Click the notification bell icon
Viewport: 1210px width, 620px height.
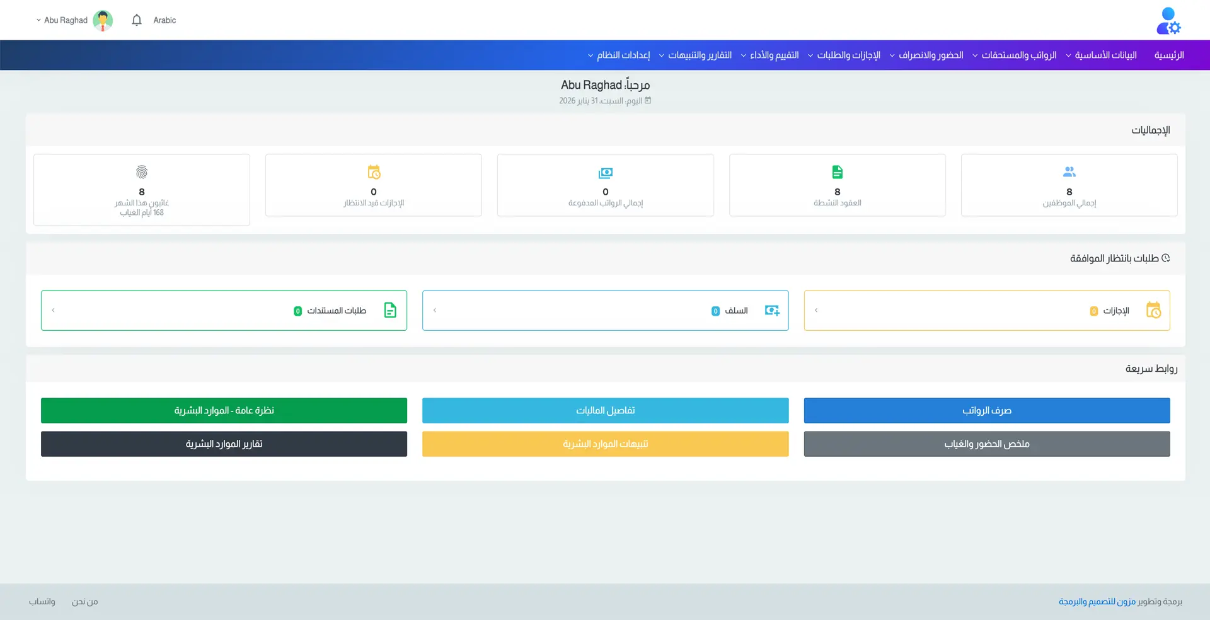coord(137,20)
